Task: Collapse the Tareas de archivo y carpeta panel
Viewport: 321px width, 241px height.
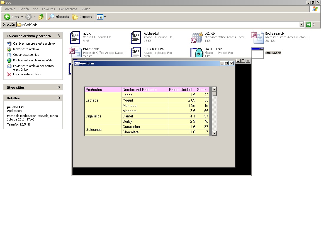Action: [59, 36]
